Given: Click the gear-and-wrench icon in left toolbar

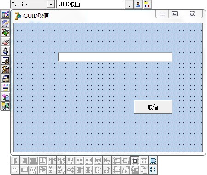Looking at the screenshot, I should click(6, 23).
